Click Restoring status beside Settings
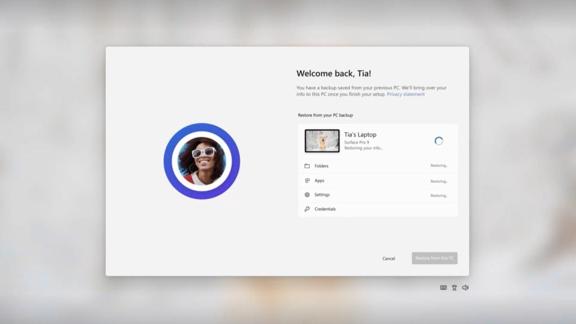The width and height of the screenshot is (576, 324). [440, 195]
